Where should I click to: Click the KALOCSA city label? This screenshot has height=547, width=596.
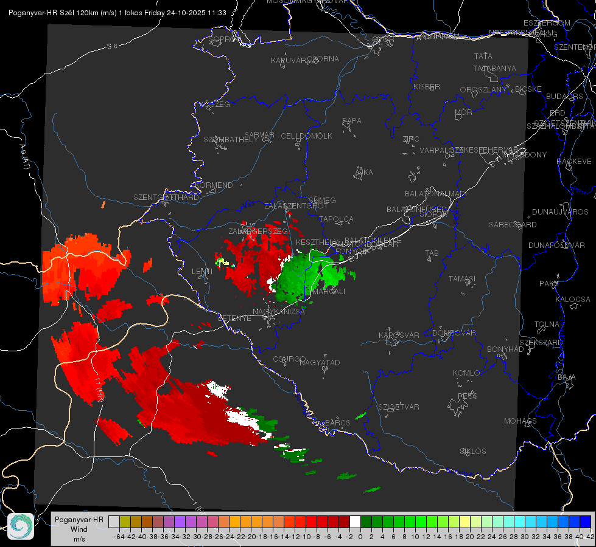pos(573,300)
